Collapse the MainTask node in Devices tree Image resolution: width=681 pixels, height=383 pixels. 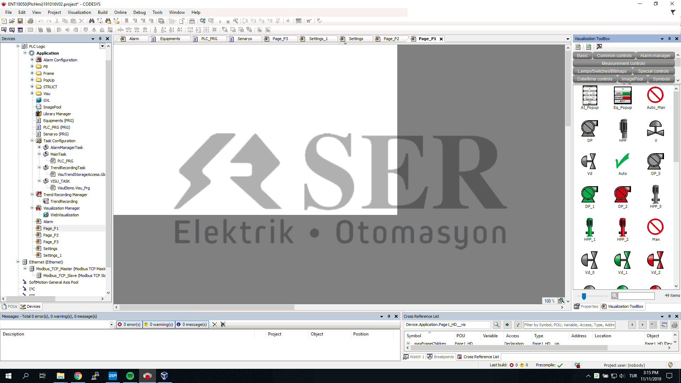39,154
